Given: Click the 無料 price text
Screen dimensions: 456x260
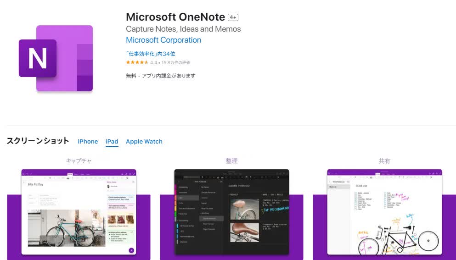Looking at the screenshot, I should pos(131,76).
